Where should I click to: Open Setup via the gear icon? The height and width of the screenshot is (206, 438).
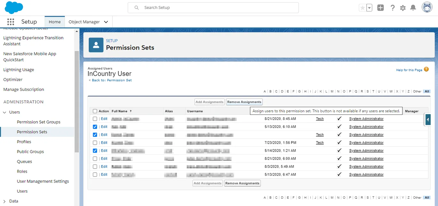click(403, 8)
